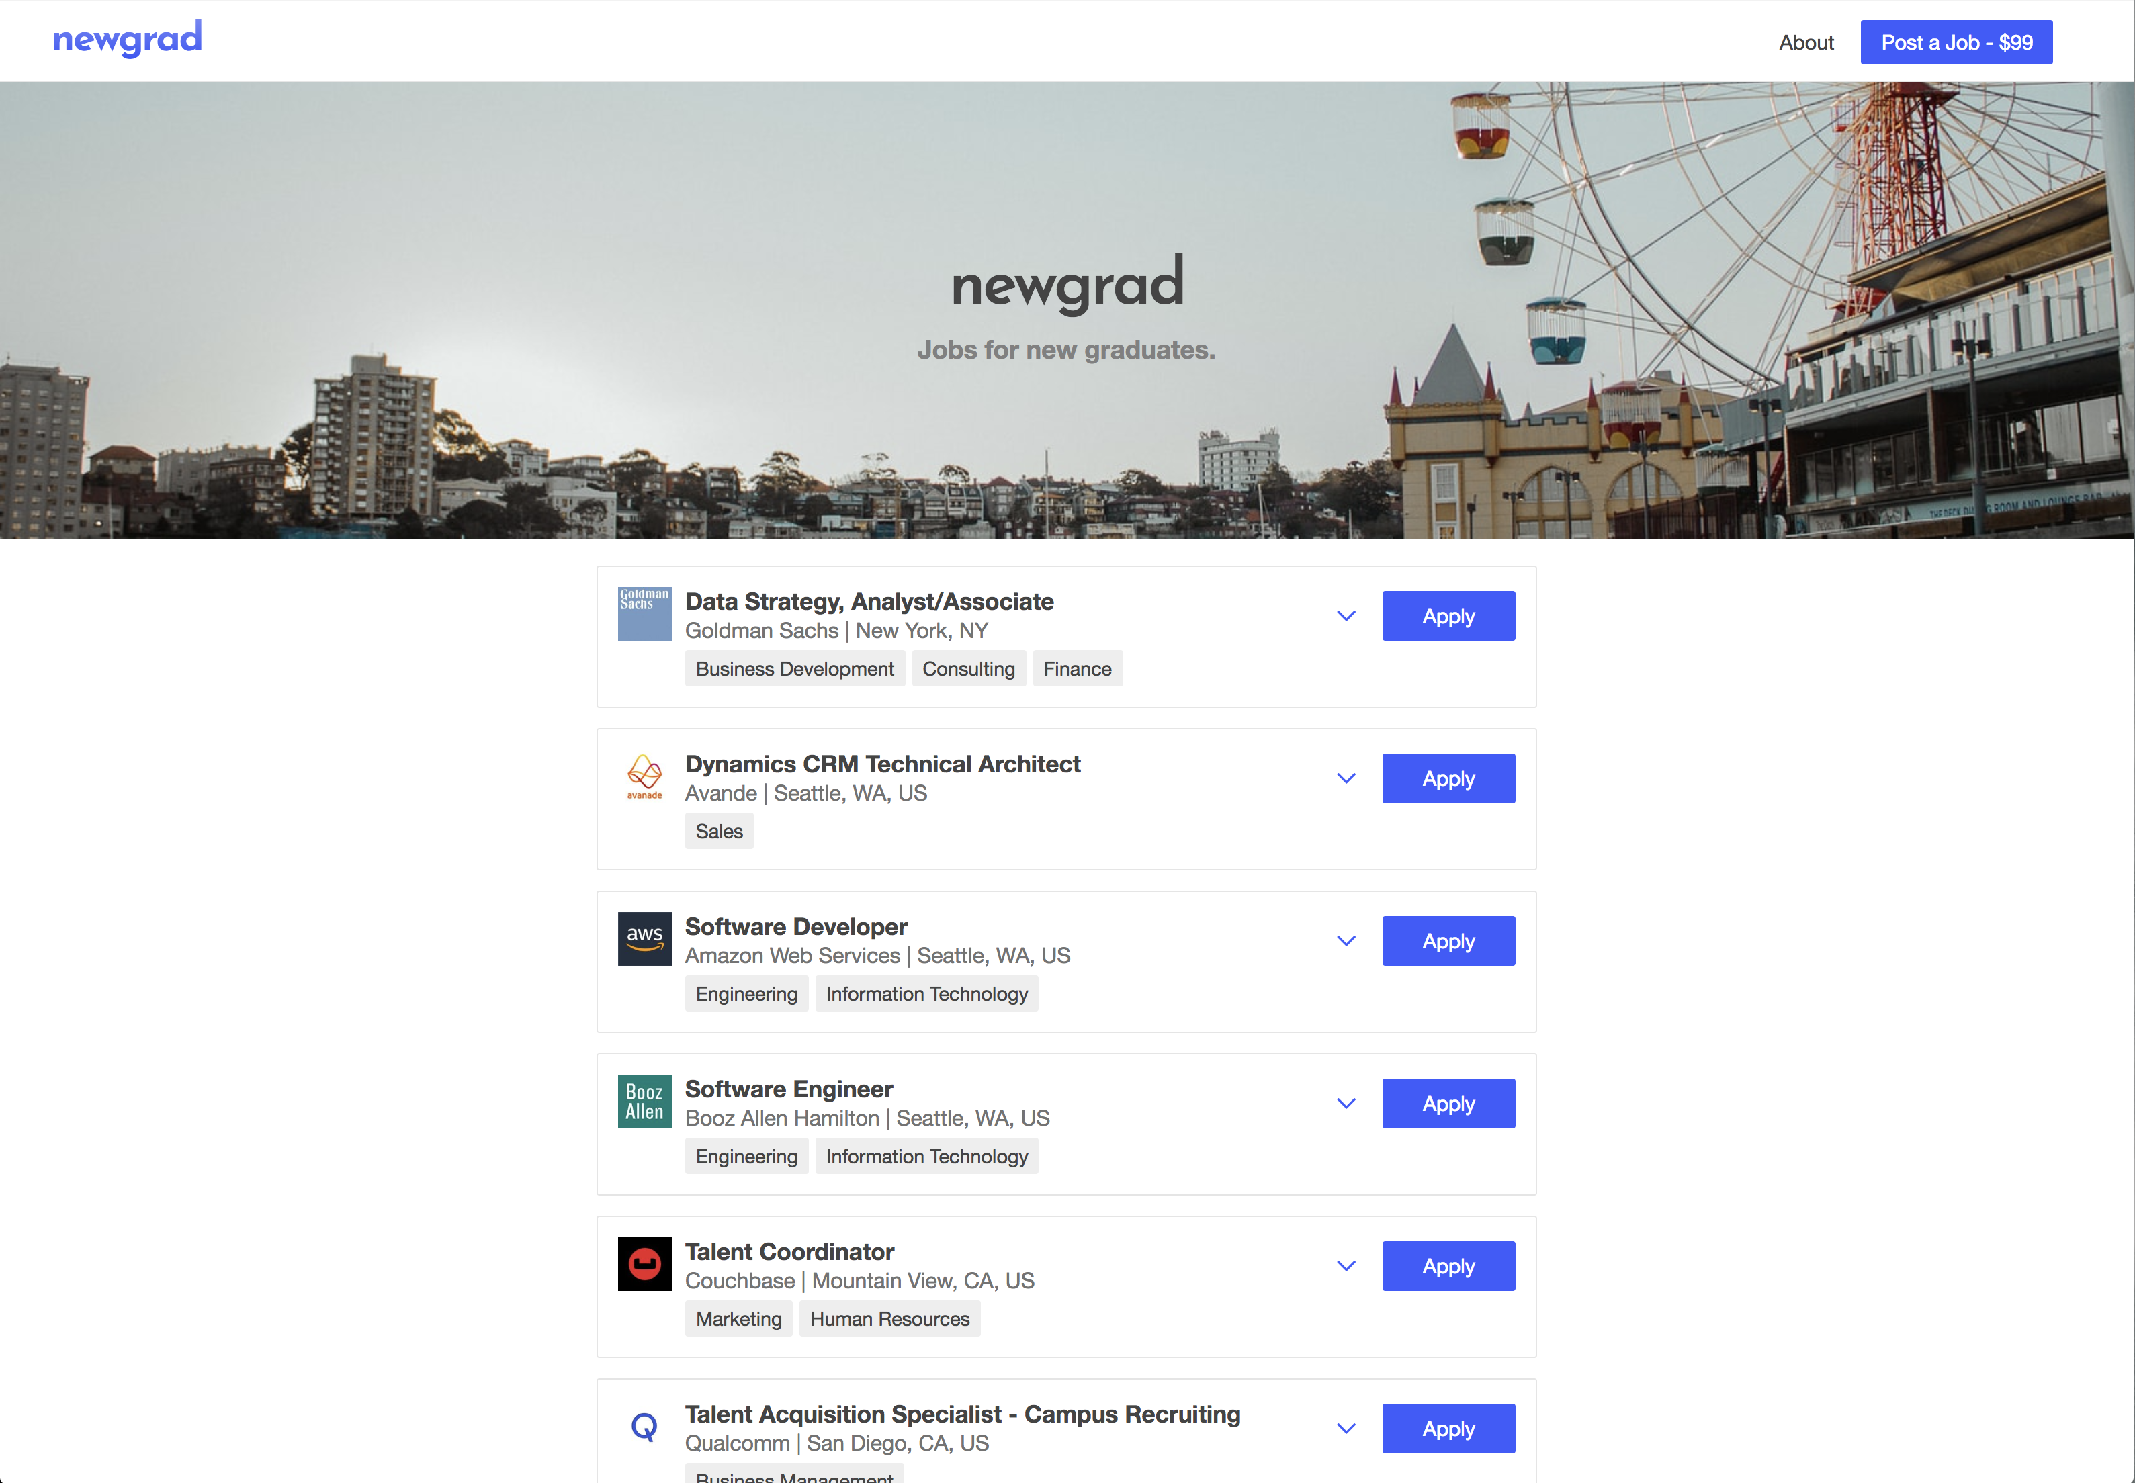Apply to the Qualcomm job
This screenshot has height=1483, width=2135.
pyautogui.click(x=1448, y=1429)
